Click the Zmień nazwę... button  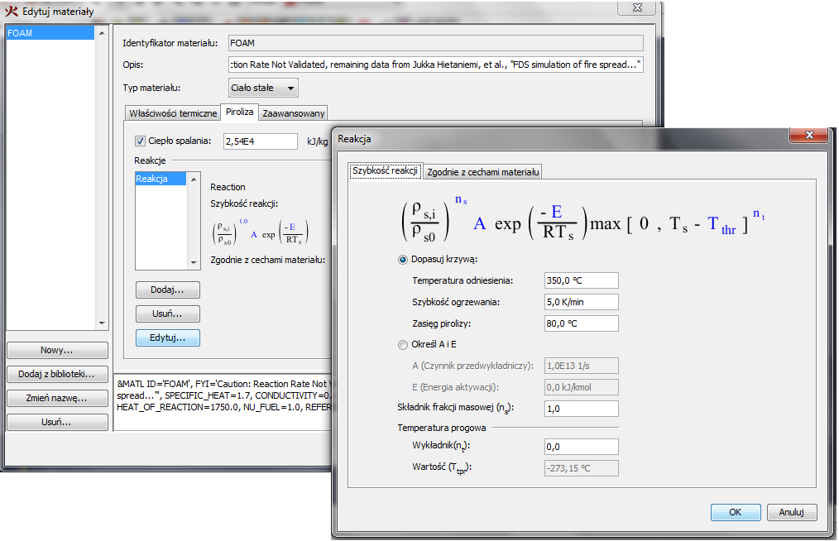click(57, 399)
